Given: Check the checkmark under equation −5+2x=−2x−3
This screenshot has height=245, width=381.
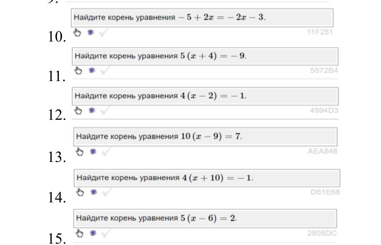Looking at the screenshot, I should (103, 32).
